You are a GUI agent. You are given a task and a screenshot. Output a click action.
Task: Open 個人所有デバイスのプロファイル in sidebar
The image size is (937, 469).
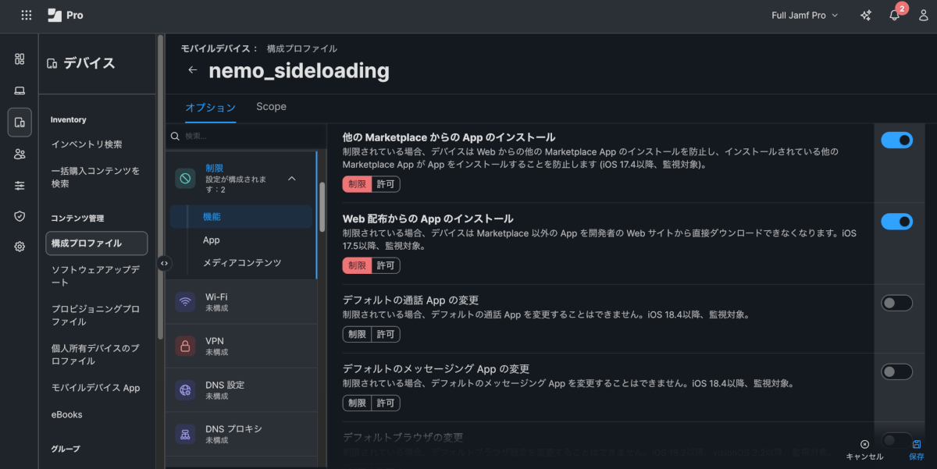(x=97, y=355)
